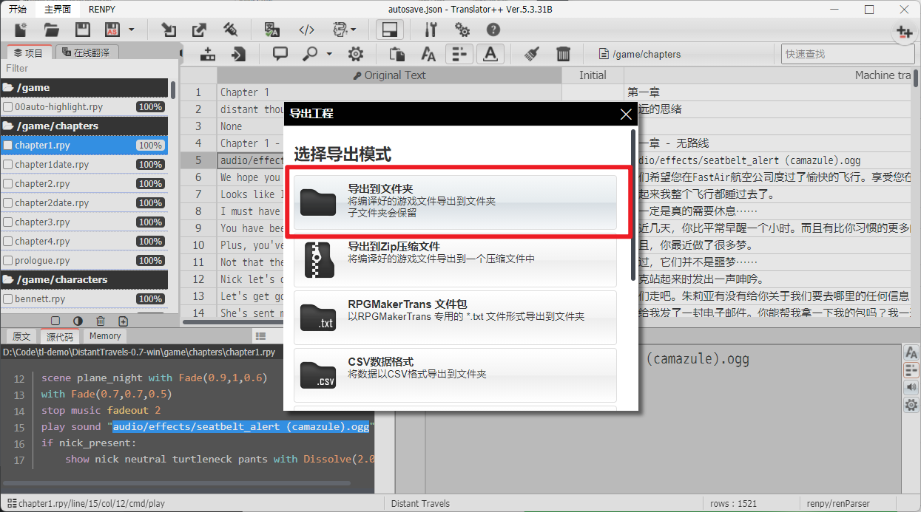
Task: Click the invert selection half-circle icon
Action: coord(78,321)
